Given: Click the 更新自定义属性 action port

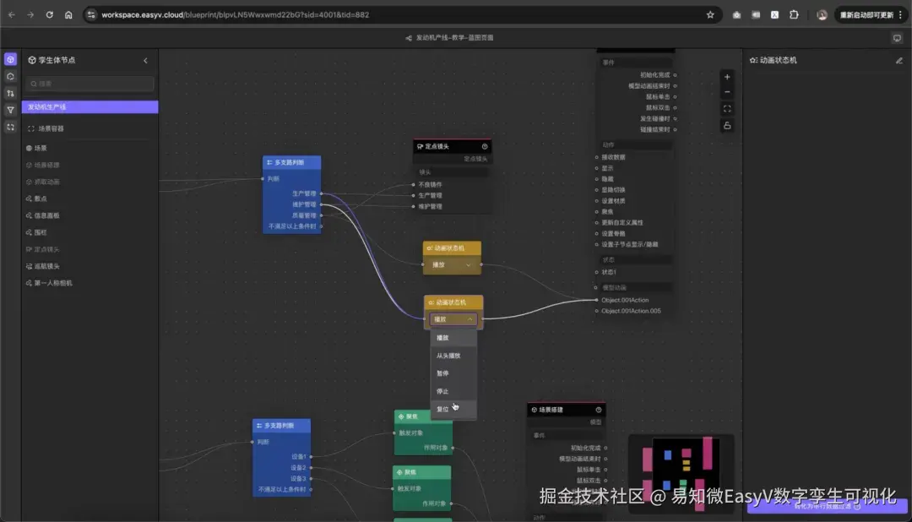Looking at the screenshot, I should [x=622, y=222].
